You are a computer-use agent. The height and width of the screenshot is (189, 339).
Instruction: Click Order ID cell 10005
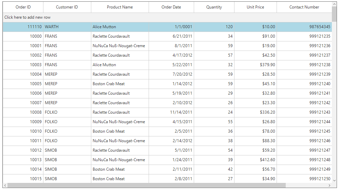point(23,84)
